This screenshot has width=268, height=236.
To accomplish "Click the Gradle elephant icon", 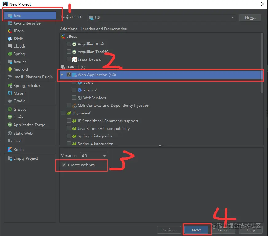I will pos(10,101).
